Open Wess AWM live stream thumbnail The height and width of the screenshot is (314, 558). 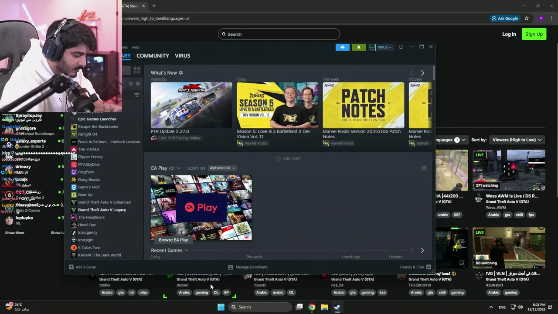click(509, 170)
